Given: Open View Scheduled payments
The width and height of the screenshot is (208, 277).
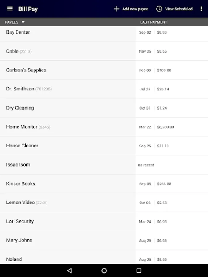Looking at the screenshot, I should point(179,9).
